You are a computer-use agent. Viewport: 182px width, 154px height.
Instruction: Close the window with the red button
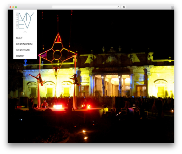(11, 7)
